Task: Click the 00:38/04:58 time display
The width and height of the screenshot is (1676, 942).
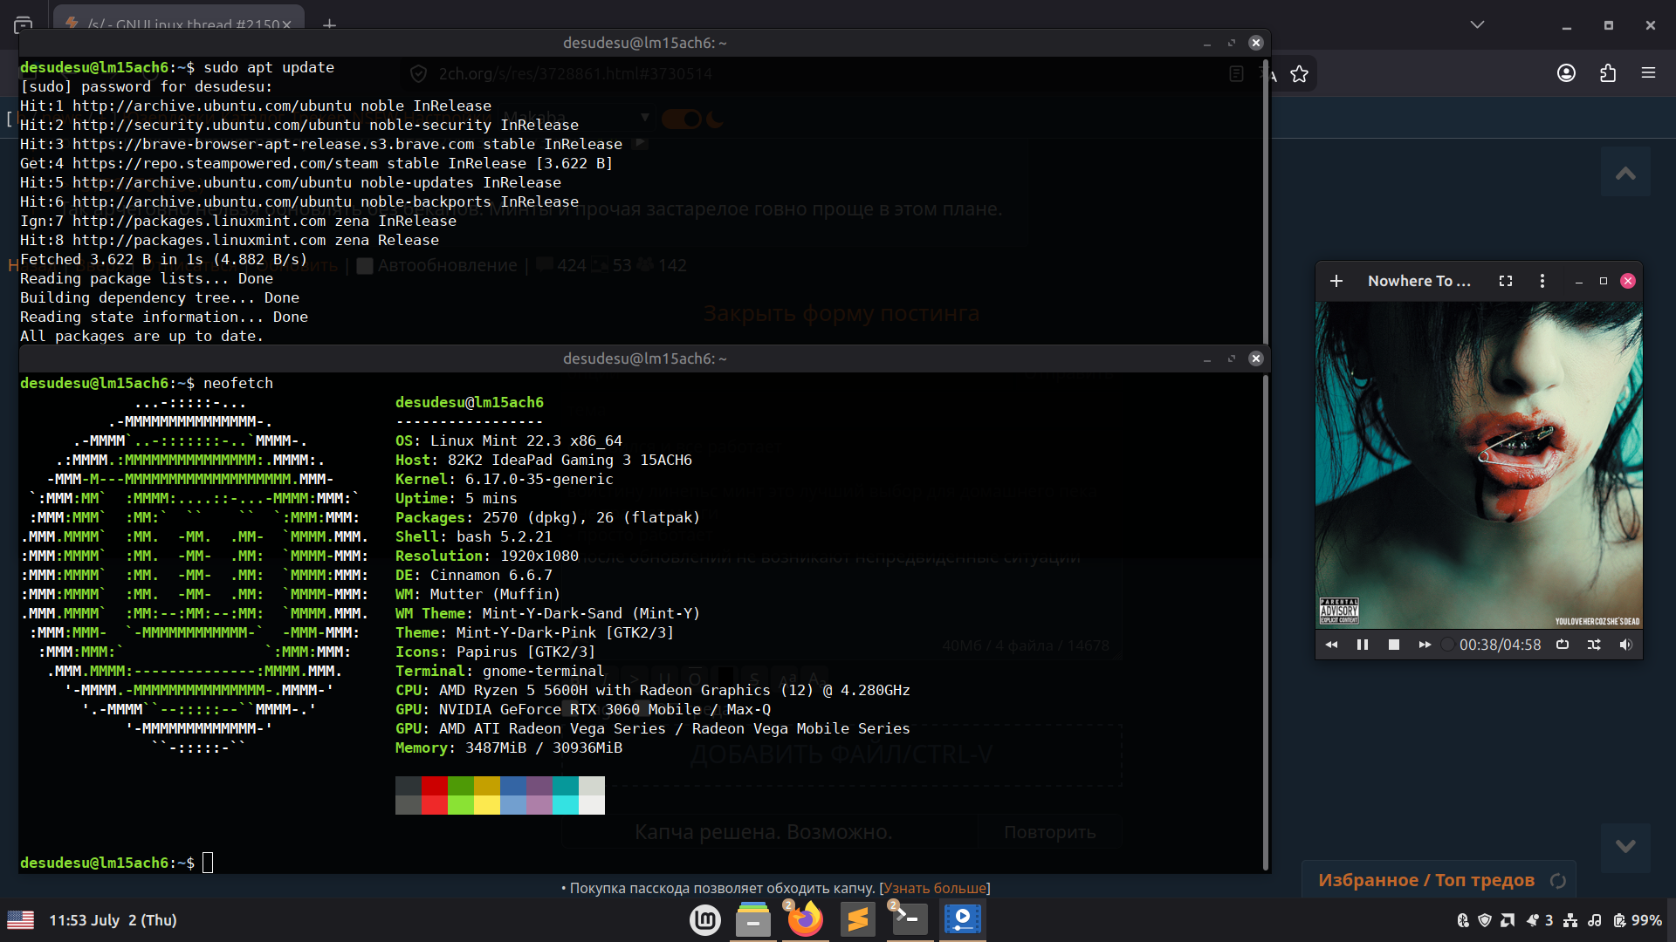Action: [1500, 645]
